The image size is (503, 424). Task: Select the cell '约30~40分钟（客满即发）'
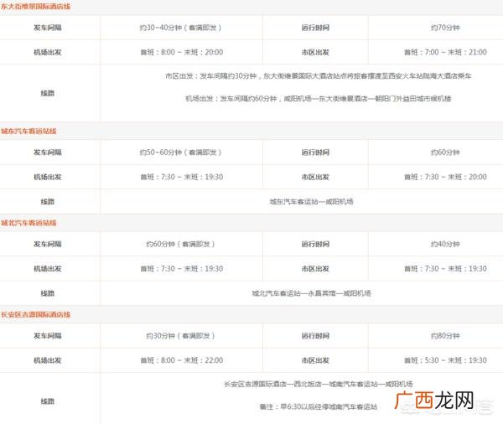181,28
